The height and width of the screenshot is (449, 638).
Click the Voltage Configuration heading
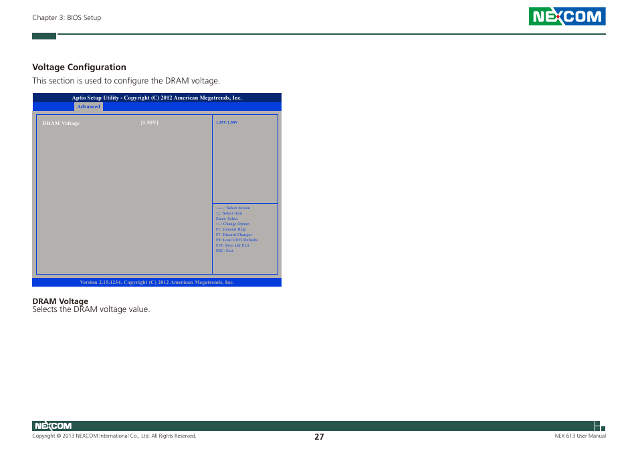pyautogui.click(x=80, y=67)
